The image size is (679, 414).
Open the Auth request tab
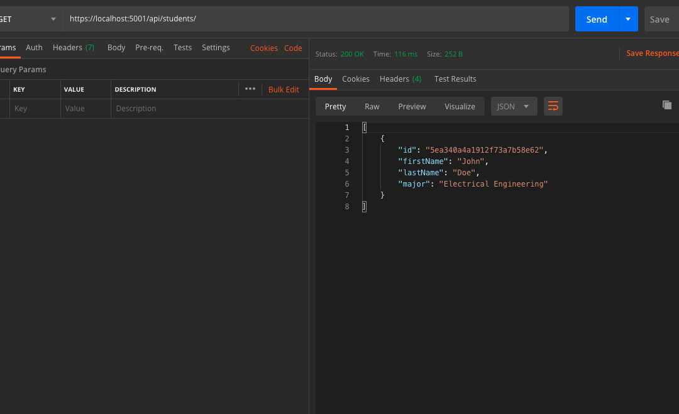[x=34, y=48]
